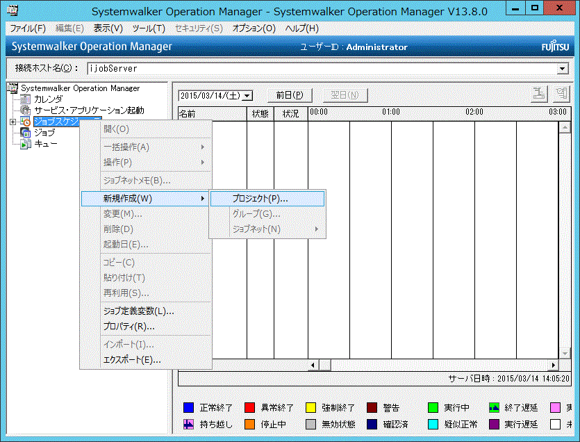Click the サービス・アプリケーション起動 gear icon
The image size is (580, 442).
[x=25, y=110]
